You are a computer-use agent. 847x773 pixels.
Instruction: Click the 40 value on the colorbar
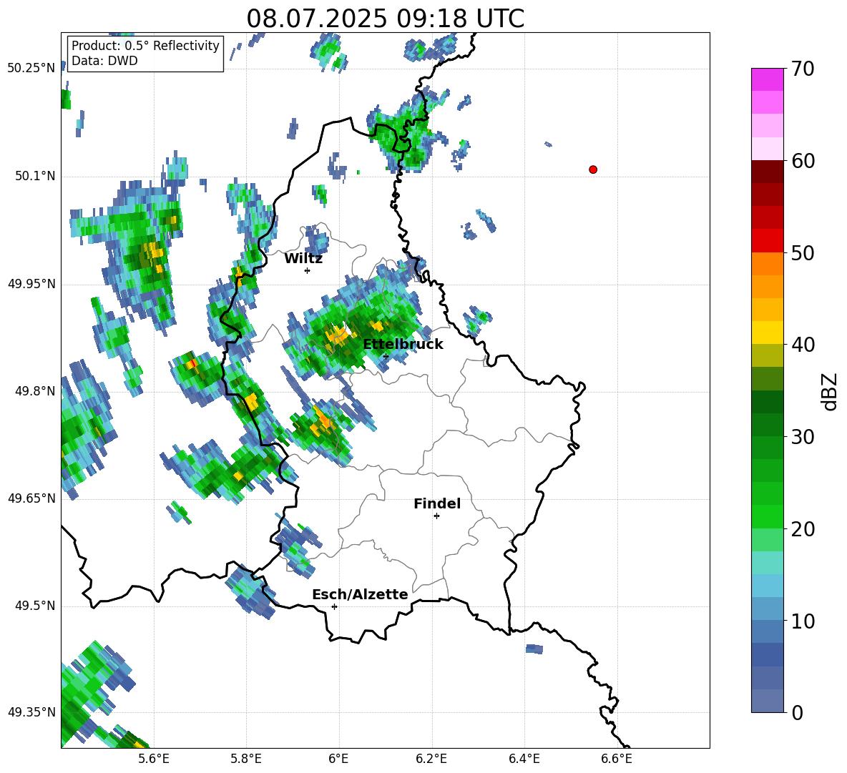point(803,345)
